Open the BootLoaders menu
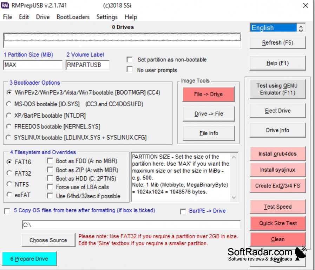Image resolution: width=315 pixels, height=270 pixels. pos(73,17)
